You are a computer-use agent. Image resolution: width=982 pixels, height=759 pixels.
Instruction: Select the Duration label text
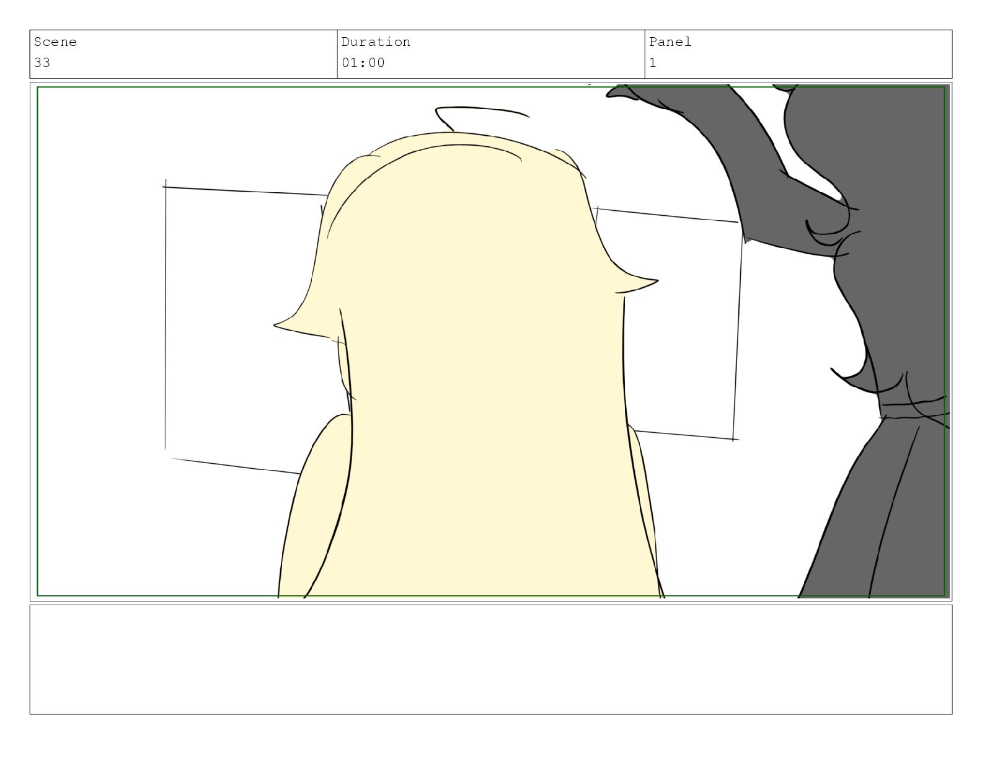point(376,42)
